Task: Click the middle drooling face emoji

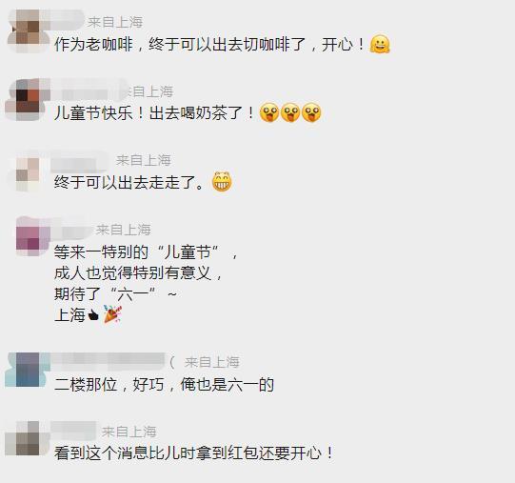Action: (290, 112)
